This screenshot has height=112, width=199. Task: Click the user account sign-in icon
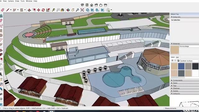108,10
